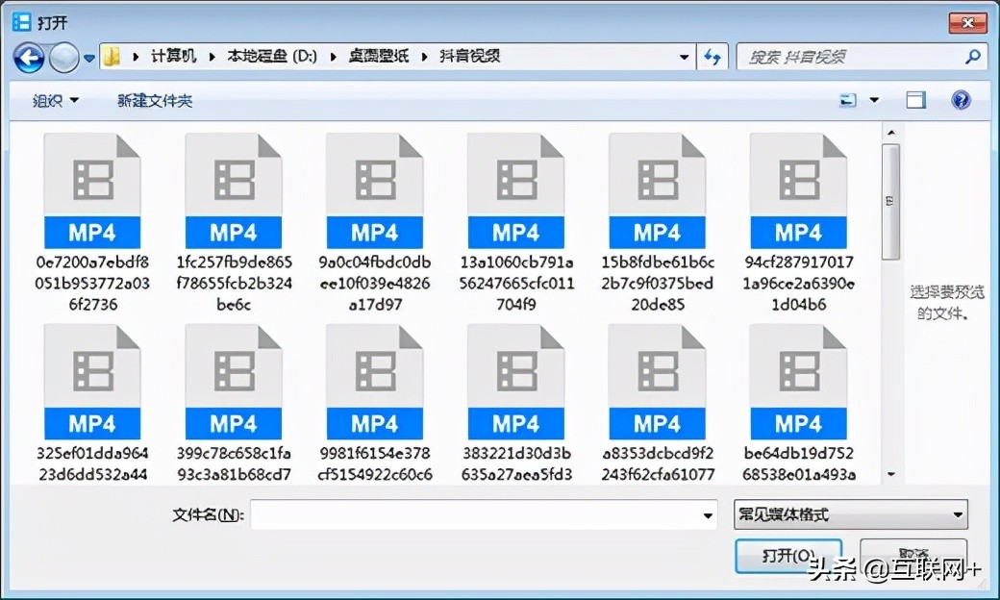Click the change view icon on toolbar
1000x600 pixels.
(x=848, y=99)
